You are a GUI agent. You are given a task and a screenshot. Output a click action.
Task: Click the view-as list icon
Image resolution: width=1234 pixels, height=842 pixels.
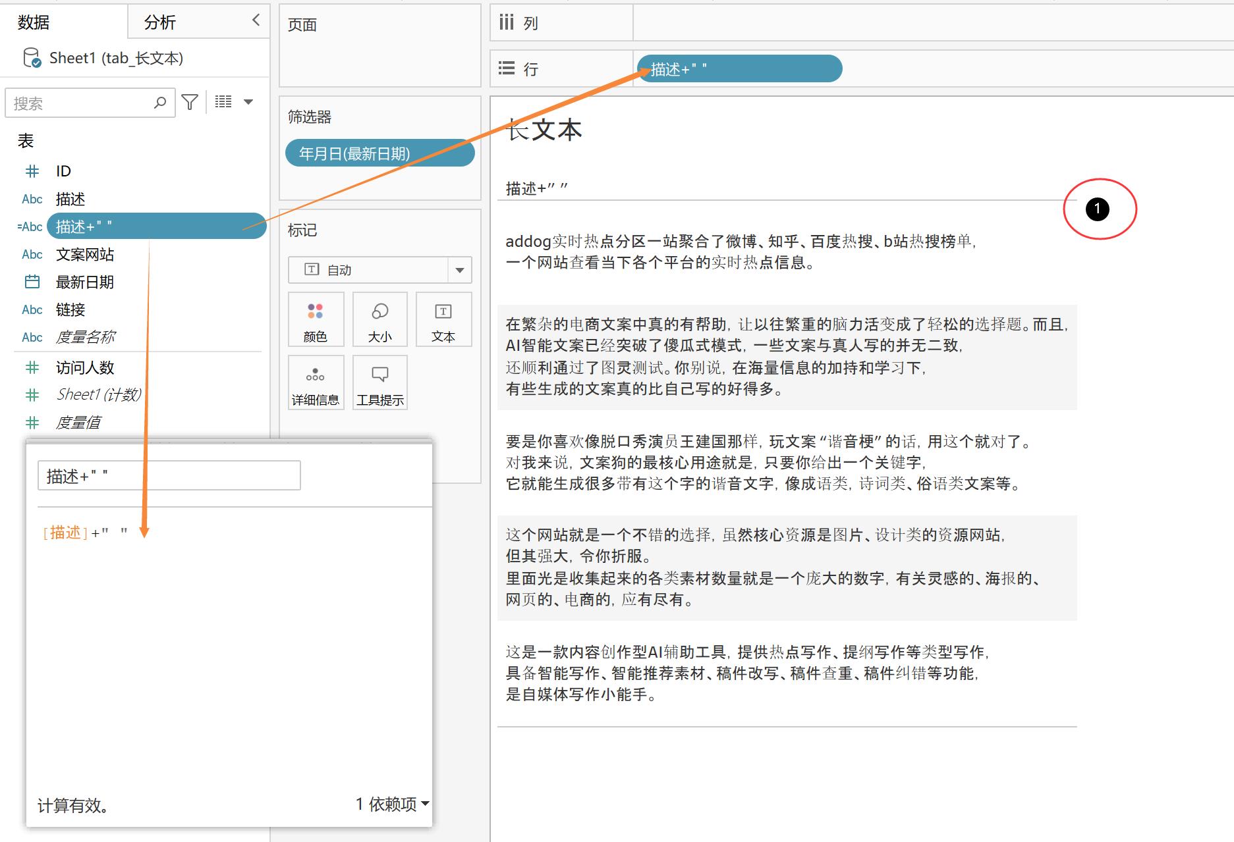223,101
